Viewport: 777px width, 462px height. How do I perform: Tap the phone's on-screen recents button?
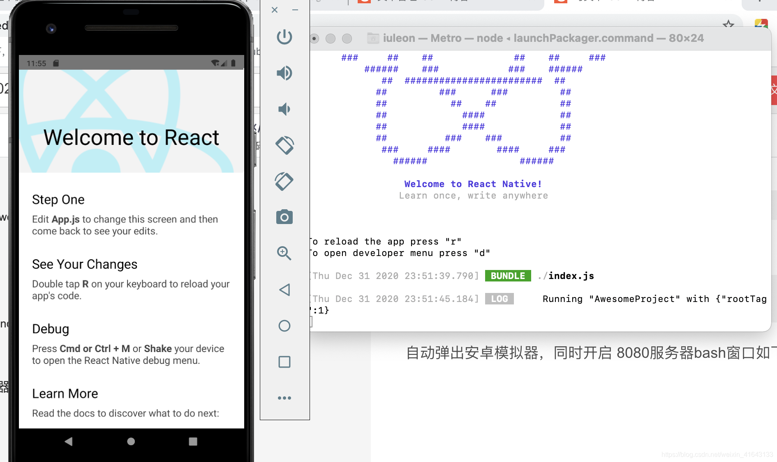(193, 441)
